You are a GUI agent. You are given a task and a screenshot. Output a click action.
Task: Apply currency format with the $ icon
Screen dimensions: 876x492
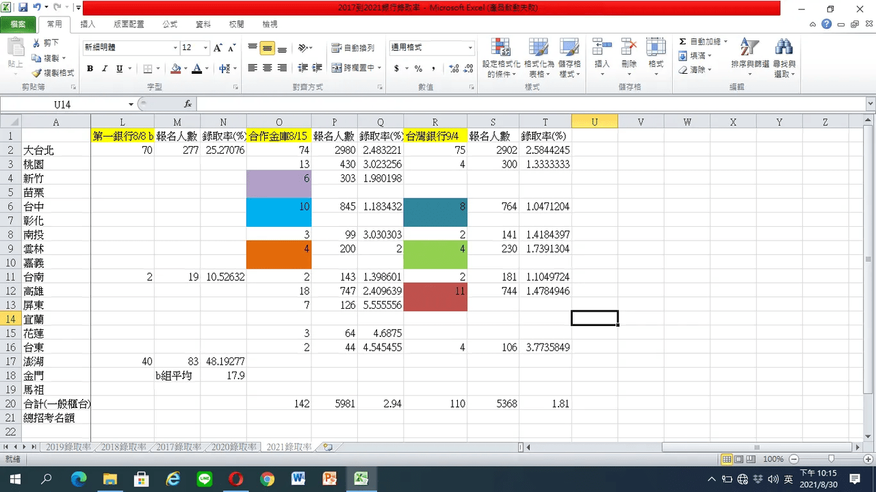(397, 68)
